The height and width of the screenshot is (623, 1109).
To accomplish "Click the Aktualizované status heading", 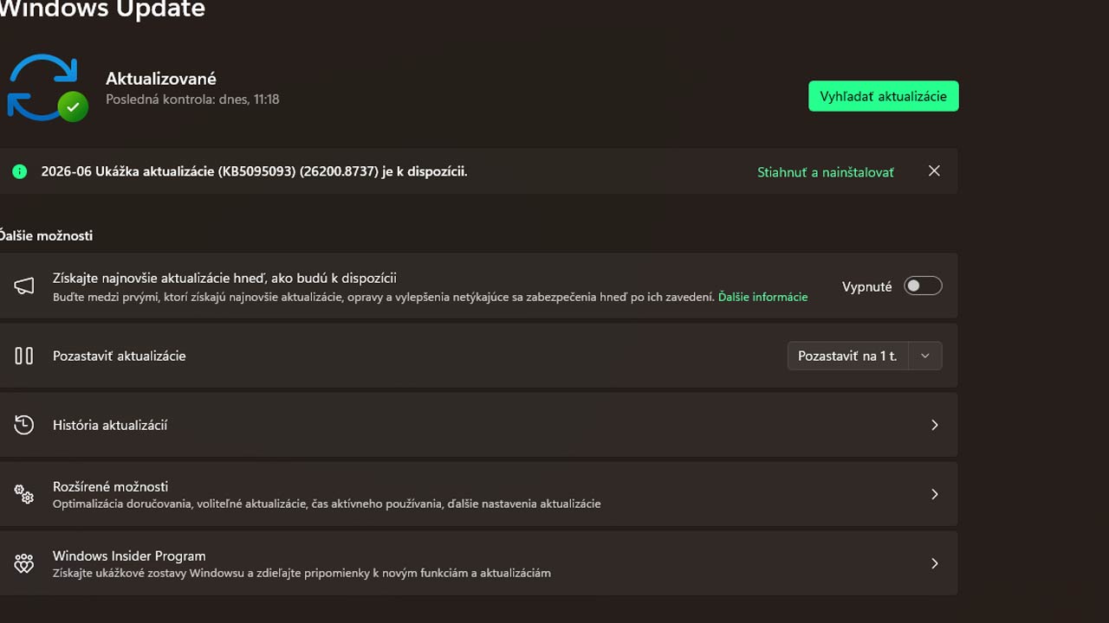I will click(161, 79).
